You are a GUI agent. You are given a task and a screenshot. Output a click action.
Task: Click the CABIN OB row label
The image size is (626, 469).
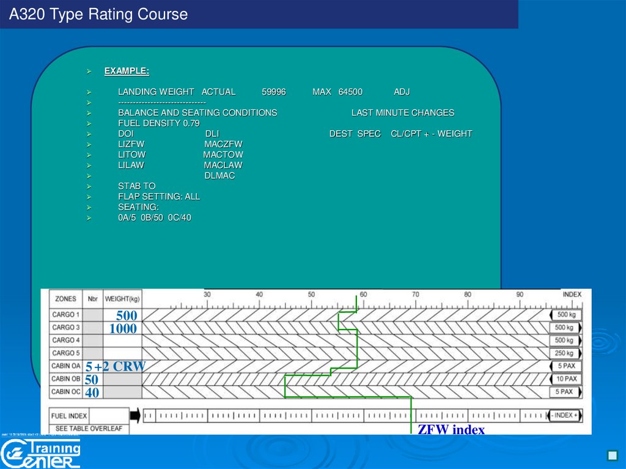[x=66, y=379]
